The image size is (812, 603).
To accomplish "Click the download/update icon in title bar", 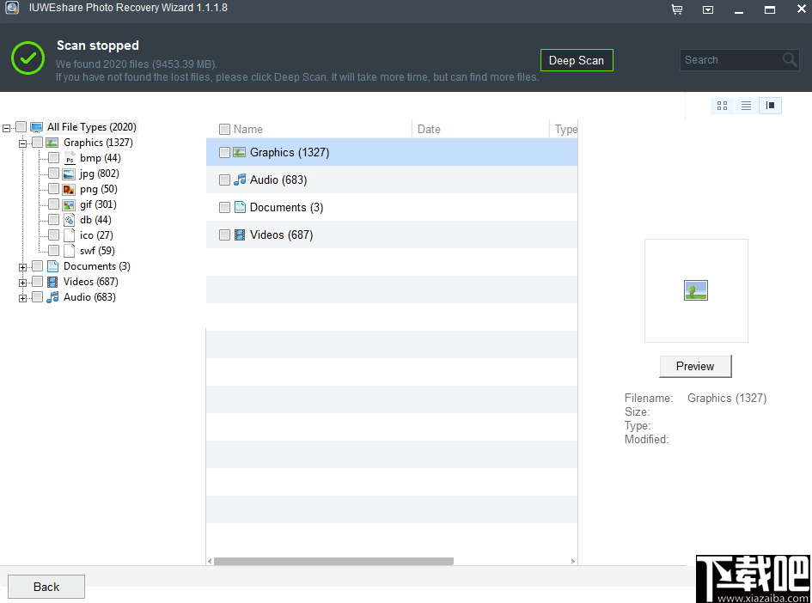I will [x=708, y=9].
